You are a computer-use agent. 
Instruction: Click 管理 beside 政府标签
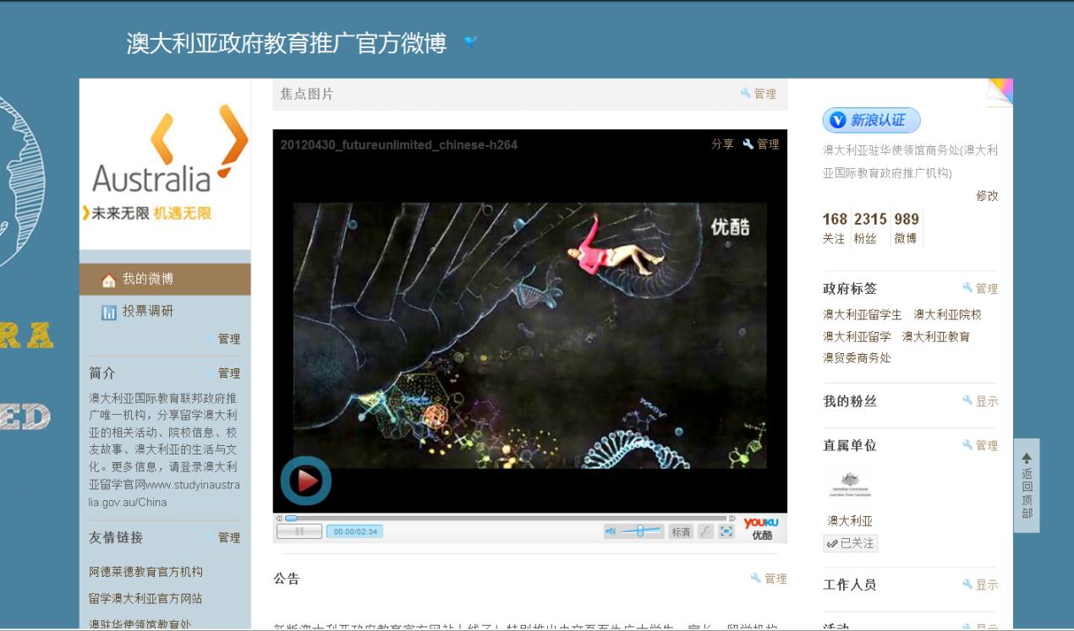[987, 289]
